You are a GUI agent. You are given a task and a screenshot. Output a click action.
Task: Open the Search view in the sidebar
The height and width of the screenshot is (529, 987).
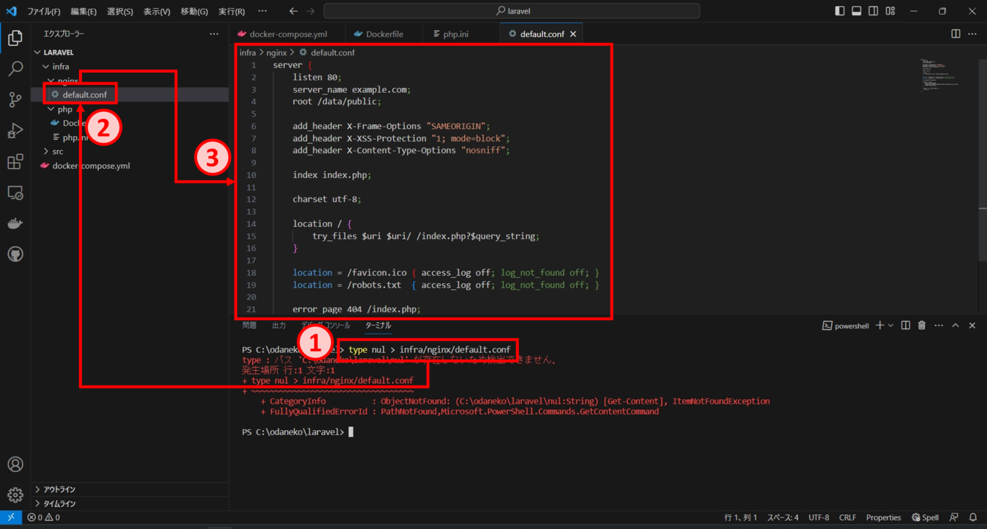pyautogui.click(x=14, y=68)
